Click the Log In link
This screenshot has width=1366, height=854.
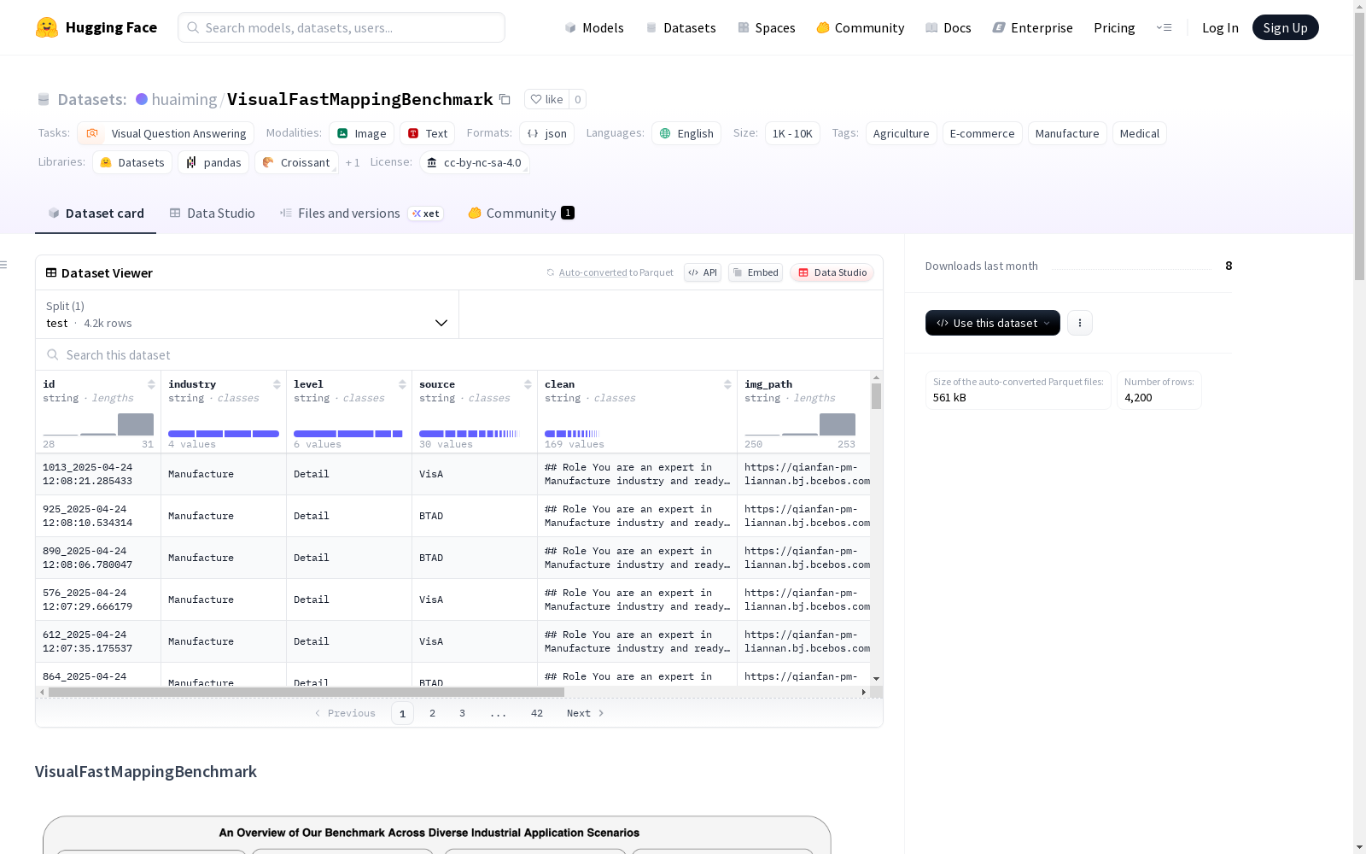(1220, 27)
